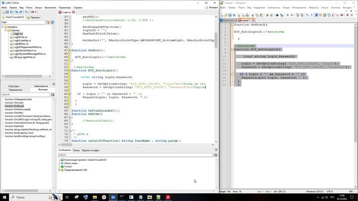Open the Файл menu in LUSE
The image size is (358, 201).
4,7
